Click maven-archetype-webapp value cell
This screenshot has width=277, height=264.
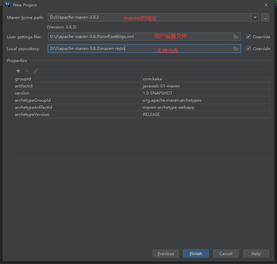(x=206, y=107)
